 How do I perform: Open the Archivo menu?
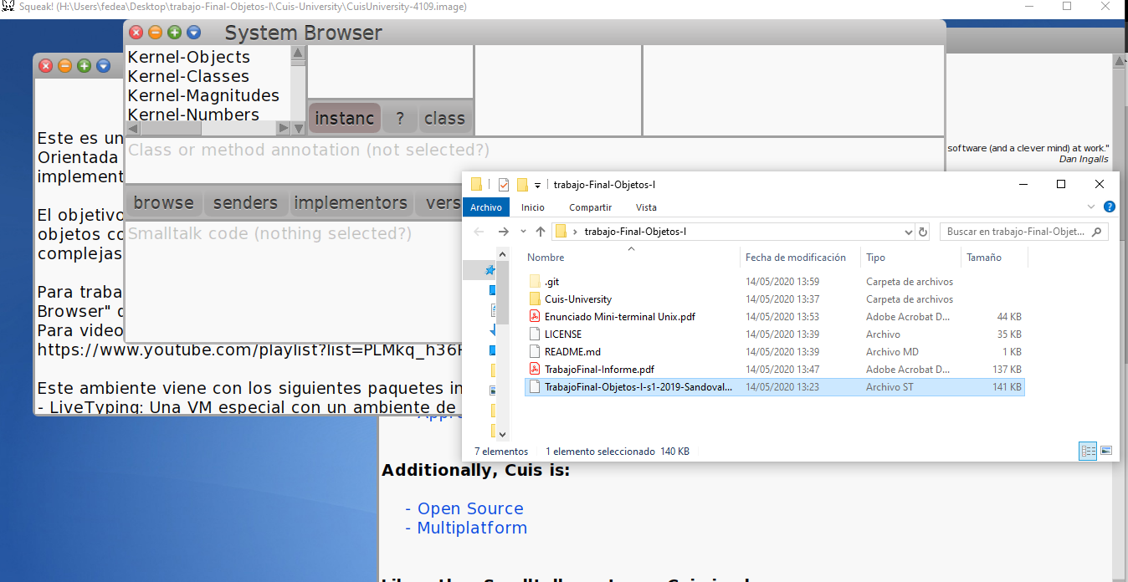pos(485,207)
